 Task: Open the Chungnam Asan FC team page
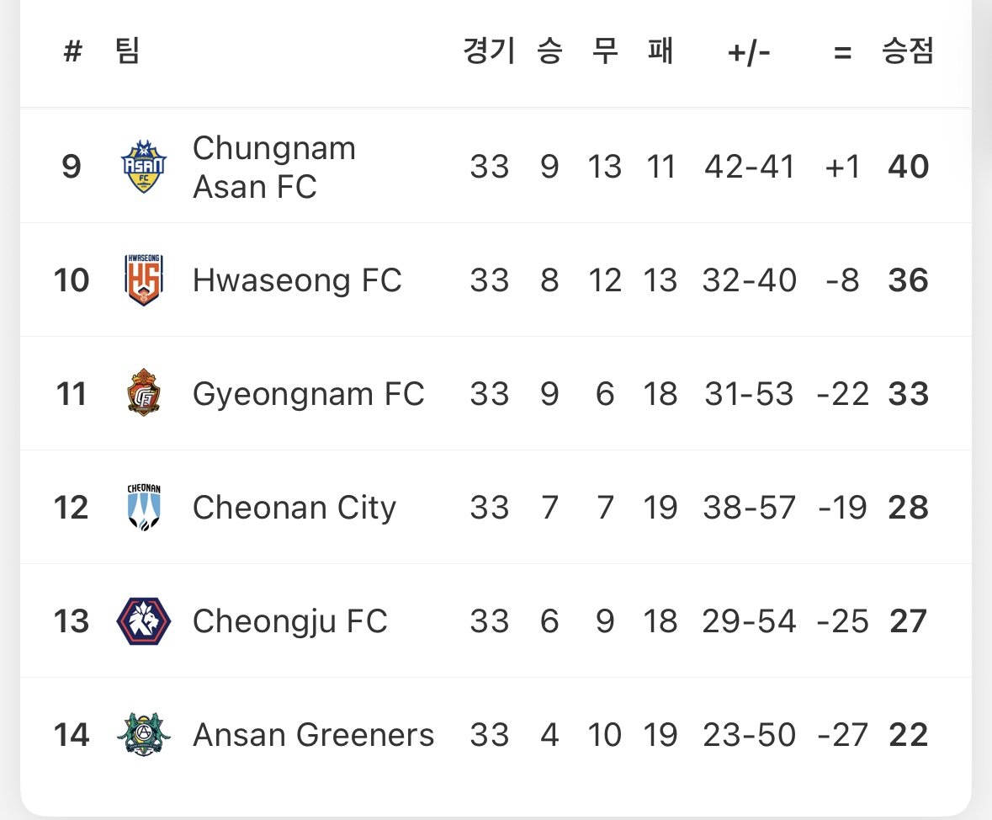[274, 168]
